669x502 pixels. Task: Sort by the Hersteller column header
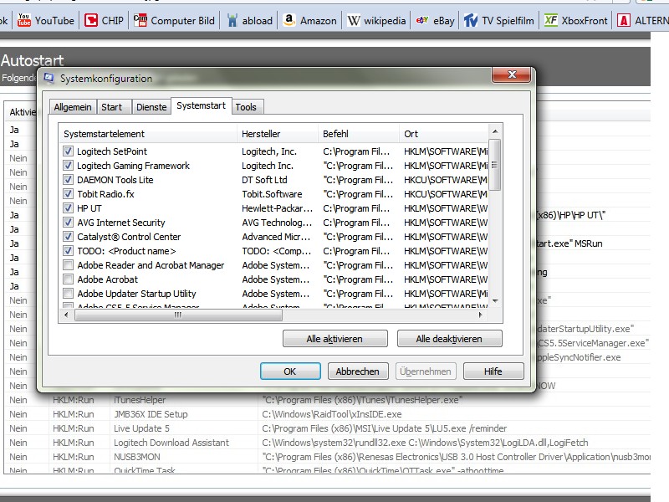[x=278, y=134]
